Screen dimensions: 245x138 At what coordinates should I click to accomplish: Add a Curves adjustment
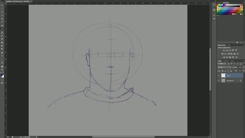tap(230, 50)
